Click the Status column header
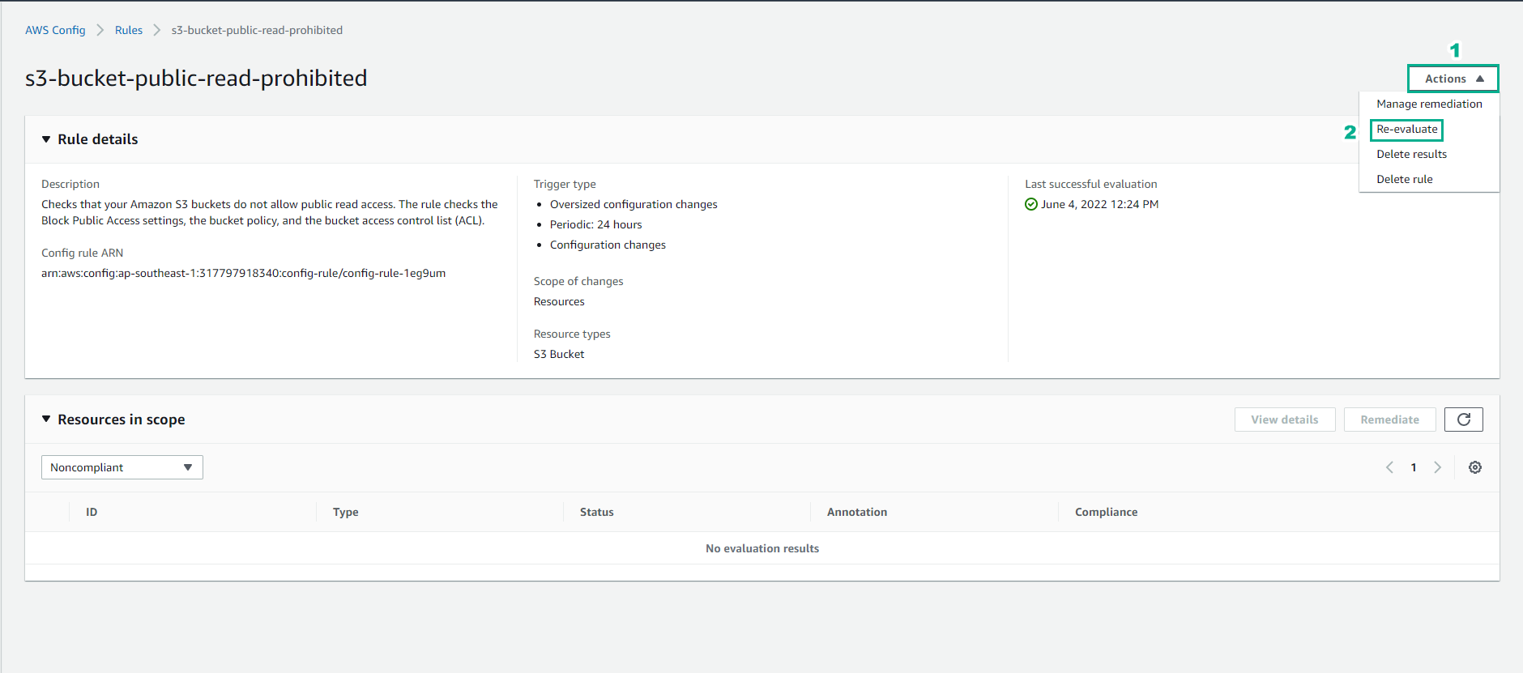Screen dimensions: 1523x673 tap(597, 512)
